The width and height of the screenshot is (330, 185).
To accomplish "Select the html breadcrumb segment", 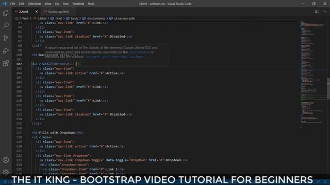I will pyautogui.click(x=58, y=18).
